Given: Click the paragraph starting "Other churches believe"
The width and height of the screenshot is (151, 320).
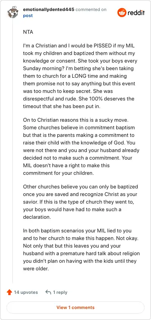Looking at the screenshot, I should point(80,202).
